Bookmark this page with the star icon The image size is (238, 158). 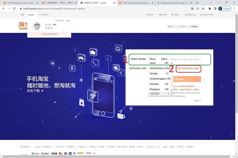(x=203, y=9)
